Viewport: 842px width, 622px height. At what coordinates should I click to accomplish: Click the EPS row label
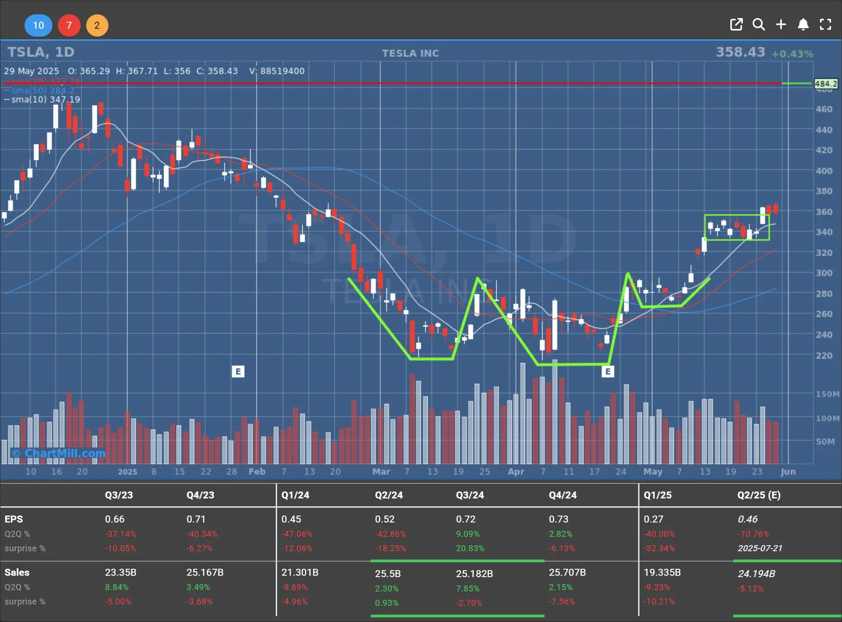pos(13,519)
